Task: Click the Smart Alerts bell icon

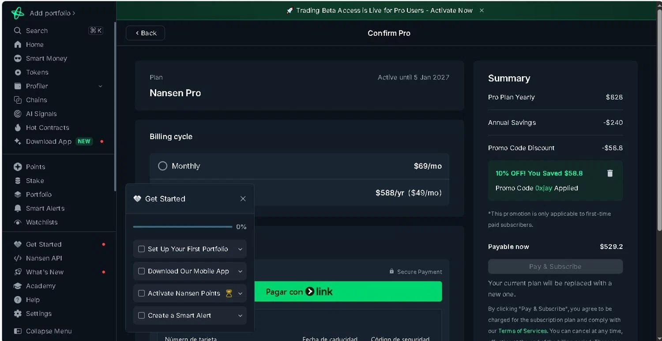Action: pos(18,208)
